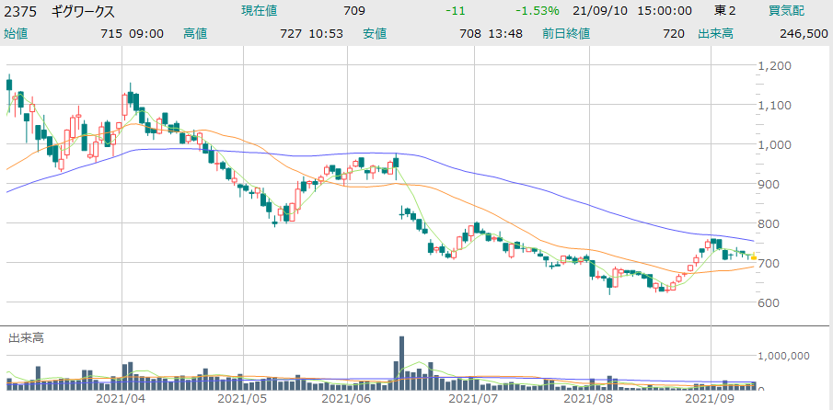Image resolution: width=833 pixels, height=410 pixels.
Task: Click the 2021/07 date axis label
Action: 474,400
